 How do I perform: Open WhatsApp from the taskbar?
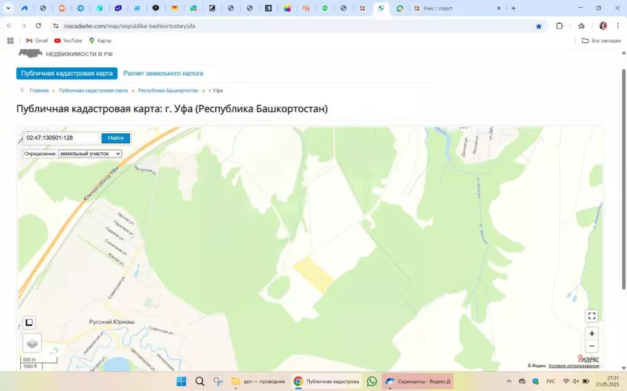pos(372,381)
